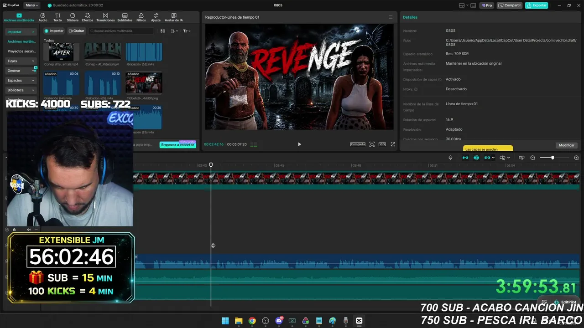Toggle the preview axis split icon
Screen dimensions: 584x328
[x=502, y=158]
